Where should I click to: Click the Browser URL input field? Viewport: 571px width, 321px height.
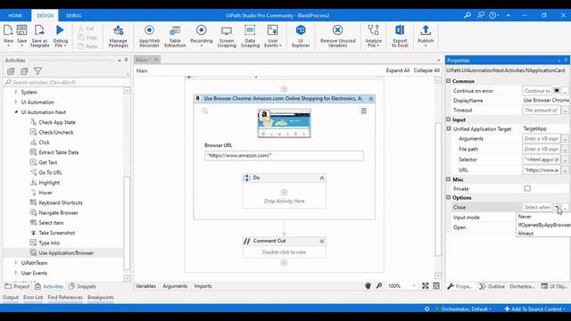[x=284, y=155]
